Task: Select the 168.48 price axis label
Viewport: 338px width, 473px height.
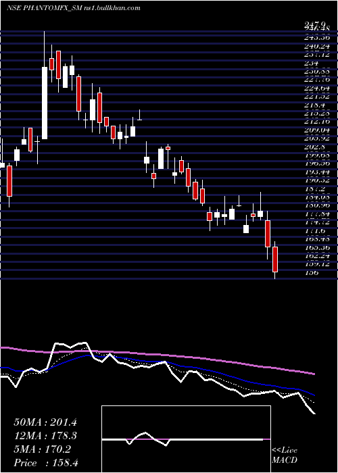Action: (317, 239)
